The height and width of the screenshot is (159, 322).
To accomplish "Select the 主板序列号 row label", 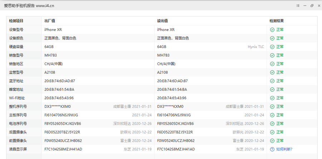I will (18, 115).
